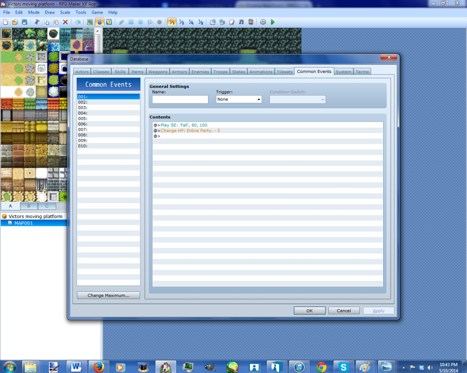The width and height of the screenshot is (467, 373).
Task: Open the Tools menu
Action: click(81, 12)
